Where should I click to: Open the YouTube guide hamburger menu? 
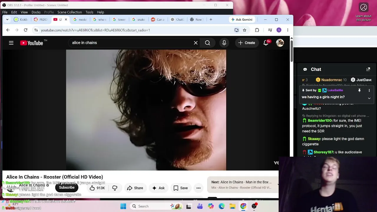pyautogui.click(x=11, y=43)
